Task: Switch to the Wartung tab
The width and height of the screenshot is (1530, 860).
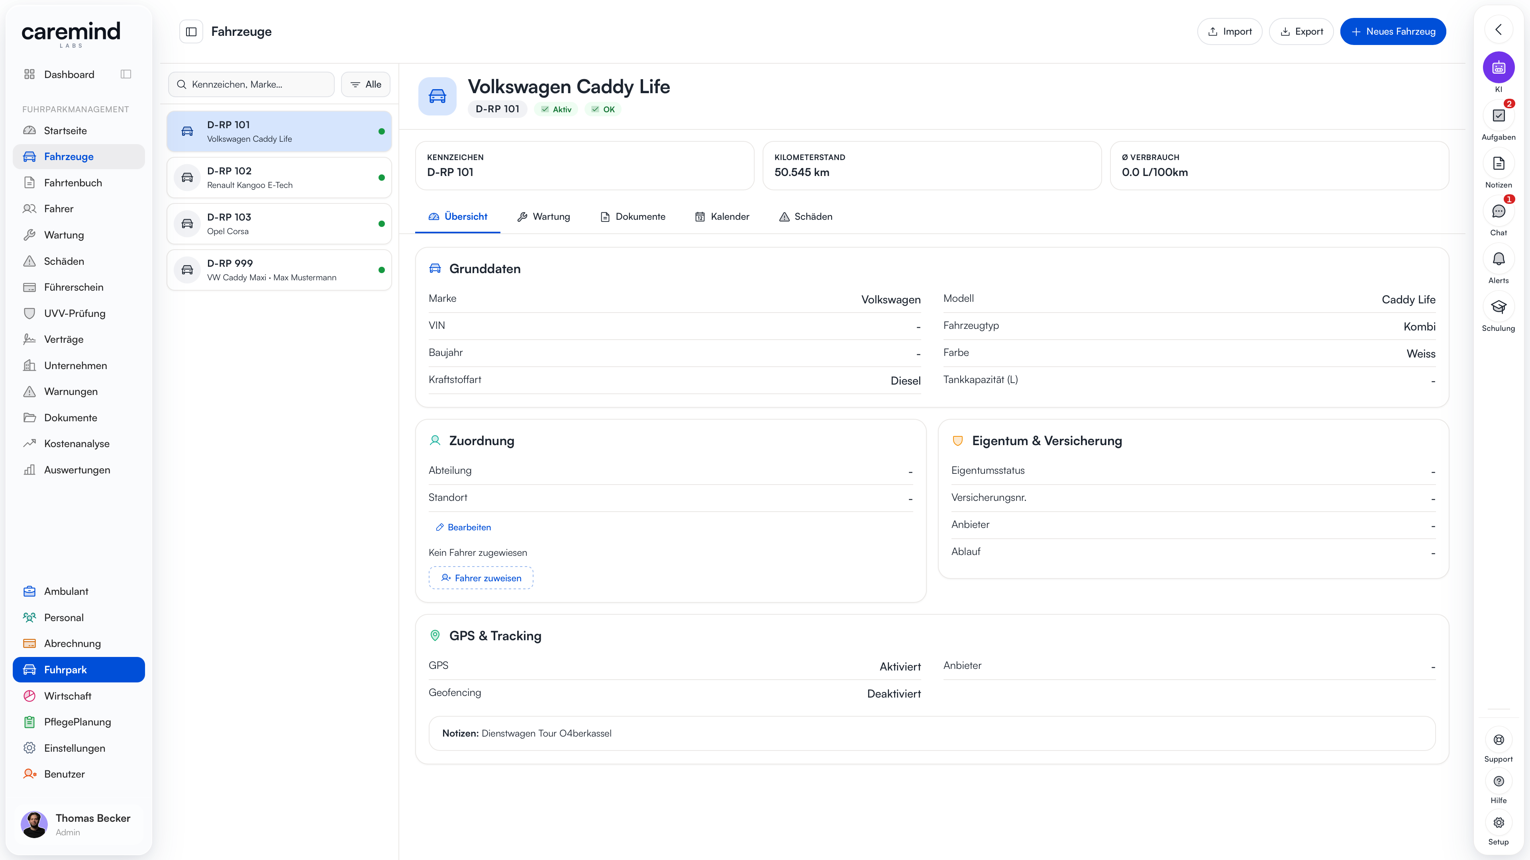Action: coord(543,217)
